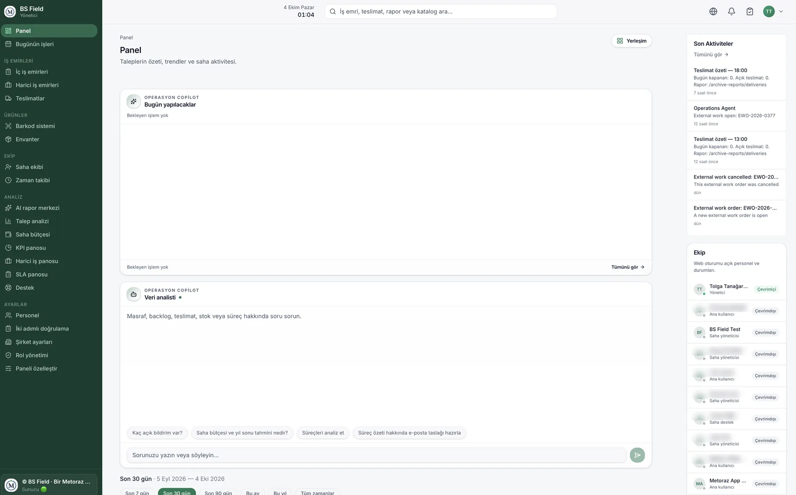Open Barkod sistemi via its barcode icon
The image size is (796, 495).
pyautogui.click(x=8, y=126)
